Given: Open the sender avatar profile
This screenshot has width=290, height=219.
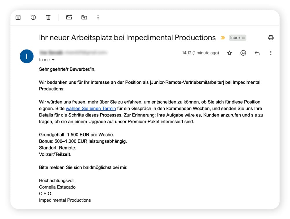Looking at the screenshot, I should [26, 56].
